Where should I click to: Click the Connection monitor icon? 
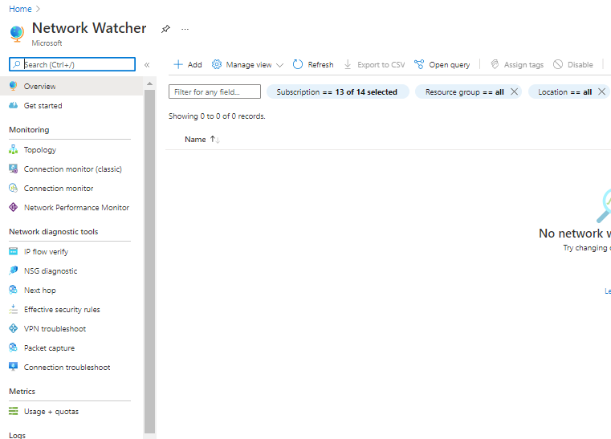(14, 188)
